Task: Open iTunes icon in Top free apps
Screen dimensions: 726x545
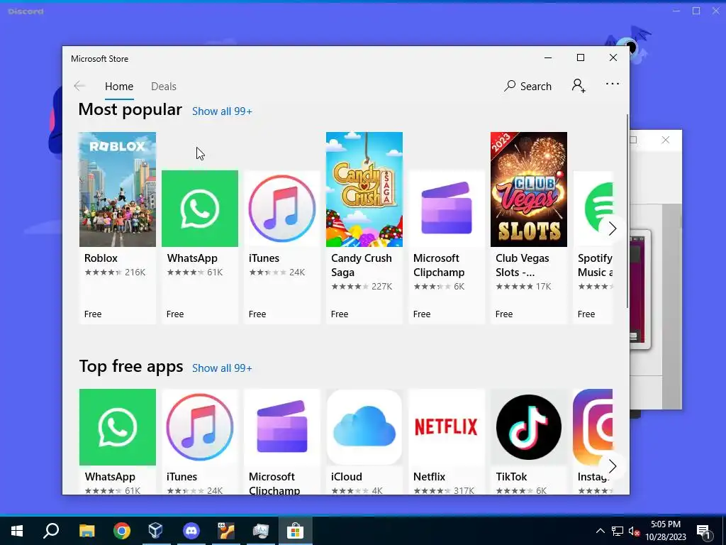Action: pos(200,426)
